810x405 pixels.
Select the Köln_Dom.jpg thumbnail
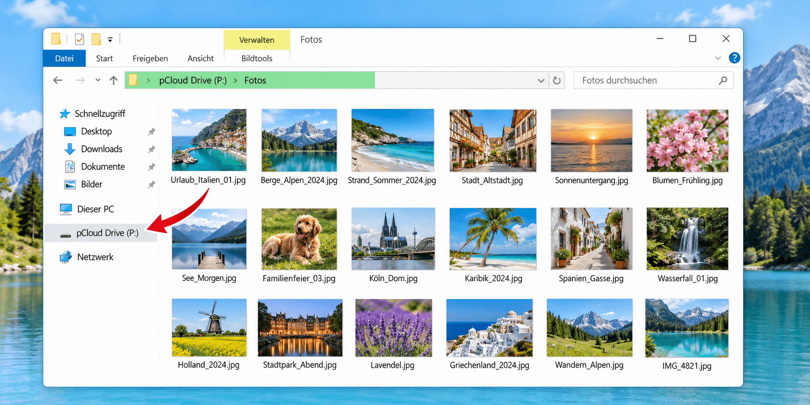(x=393, y=239)
